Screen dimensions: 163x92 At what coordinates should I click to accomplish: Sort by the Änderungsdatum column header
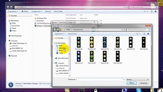click(71, 15)
